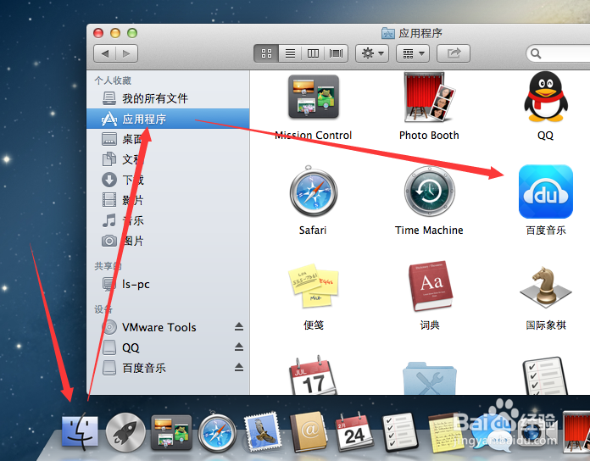This screenshot has height=461, width=590.
Task: Select the Utilities folder icon
Action: coord(430,378)
